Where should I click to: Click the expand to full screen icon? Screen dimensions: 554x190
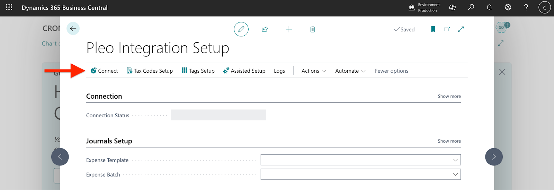coord(461,29)
